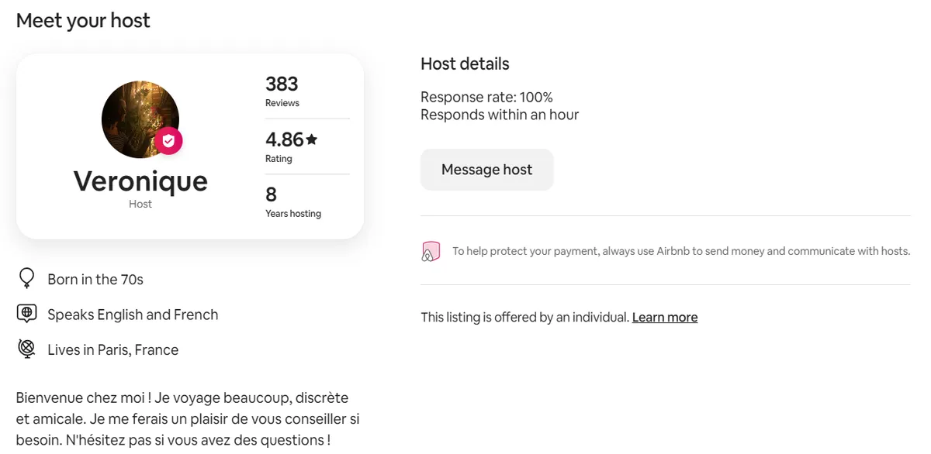Open the Learn more link
Screen dimensions: 931x454
click(665, 317)
